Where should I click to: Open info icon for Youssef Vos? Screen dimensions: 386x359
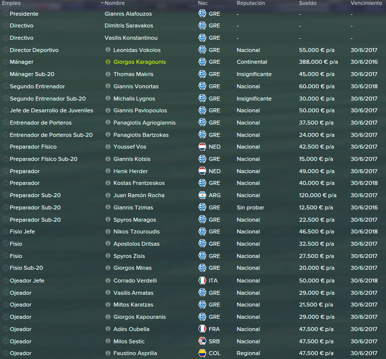(x=108, y=147)
